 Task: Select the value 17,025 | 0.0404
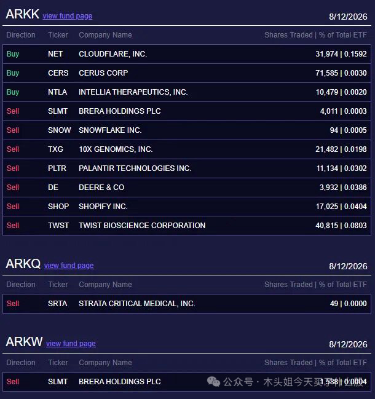tap(341, 207)
